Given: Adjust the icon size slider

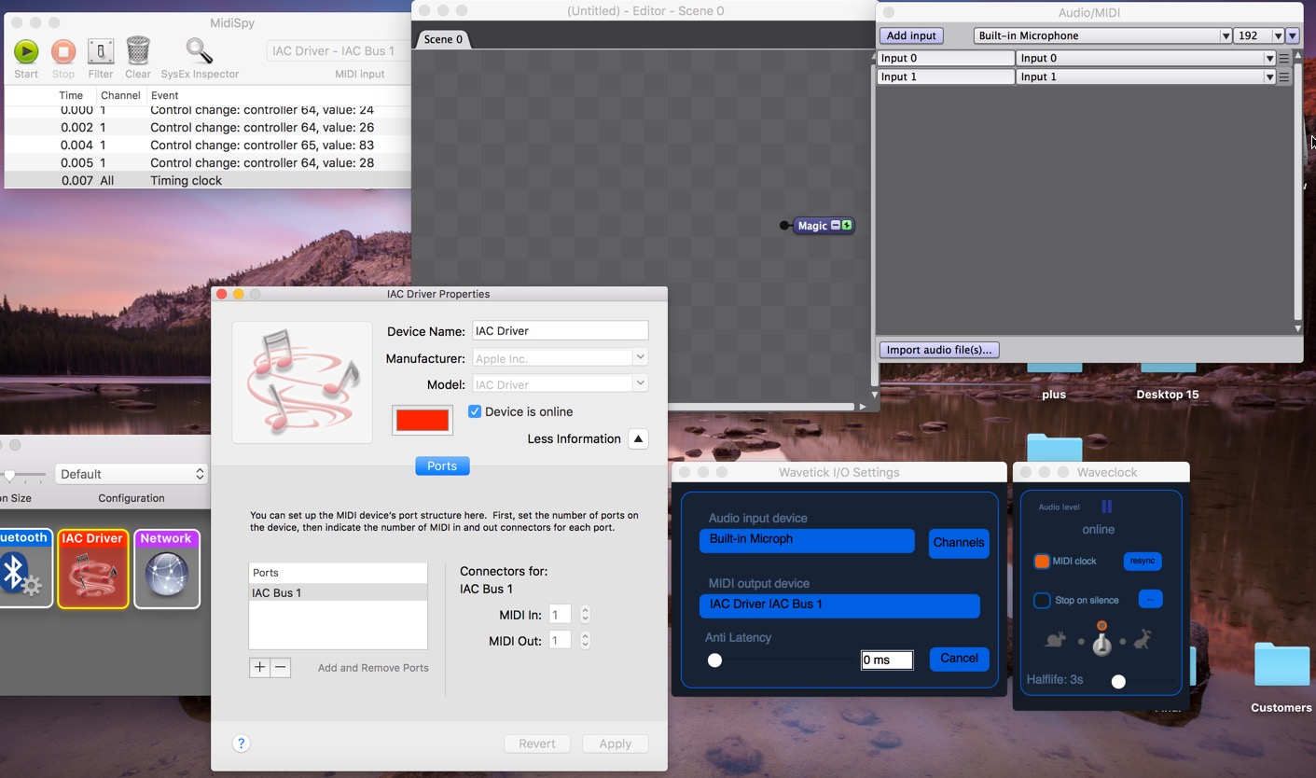Looking at the screenshot, I should tap(9, 475).
